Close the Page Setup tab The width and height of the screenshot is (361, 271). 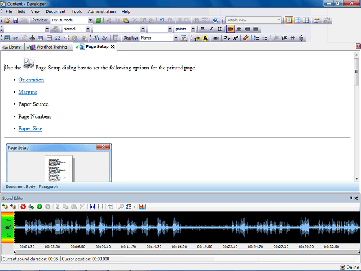click(x=112, y=46)
